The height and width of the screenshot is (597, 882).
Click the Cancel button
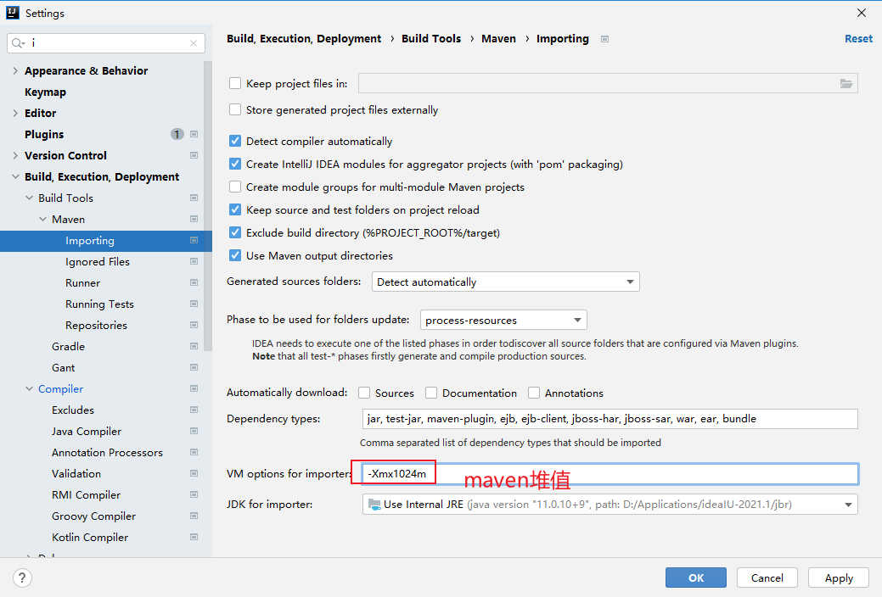tap(767, 577)
